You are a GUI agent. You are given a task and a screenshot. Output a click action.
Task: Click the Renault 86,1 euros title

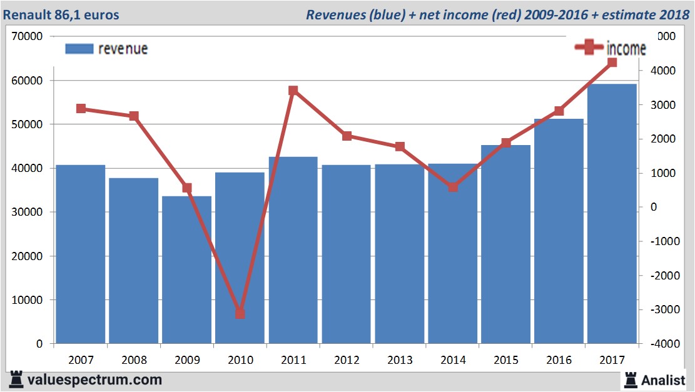tap(61, 14)
